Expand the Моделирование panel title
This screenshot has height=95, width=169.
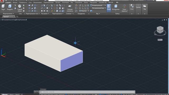8,14
